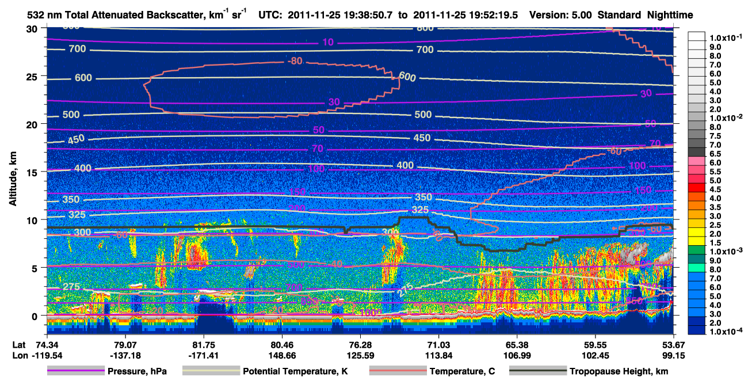Click the latitude value '80.46'
The image size is (748, 384).
coord(281,345)
